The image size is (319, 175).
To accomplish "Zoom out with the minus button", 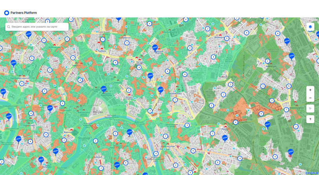I will coord(310,98).
